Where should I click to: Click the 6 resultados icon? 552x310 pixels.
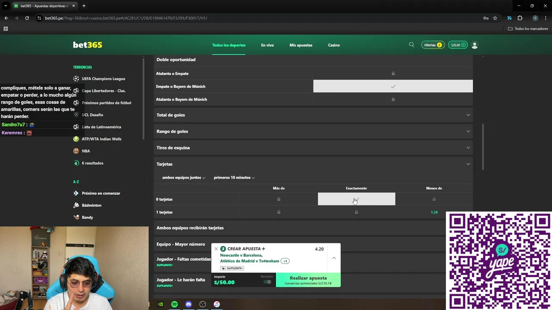pyautogui.click(x=76, y=163)
